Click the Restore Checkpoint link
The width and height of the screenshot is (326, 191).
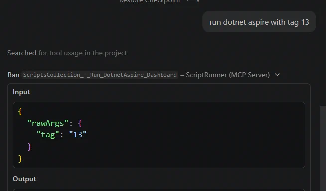pos(150,1)
